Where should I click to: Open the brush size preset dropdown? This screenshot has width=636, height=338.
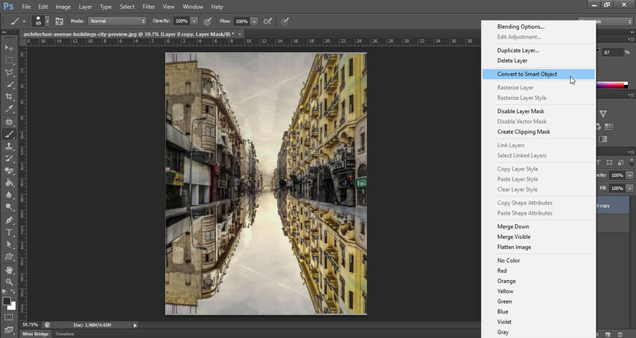tap(47, 21)
